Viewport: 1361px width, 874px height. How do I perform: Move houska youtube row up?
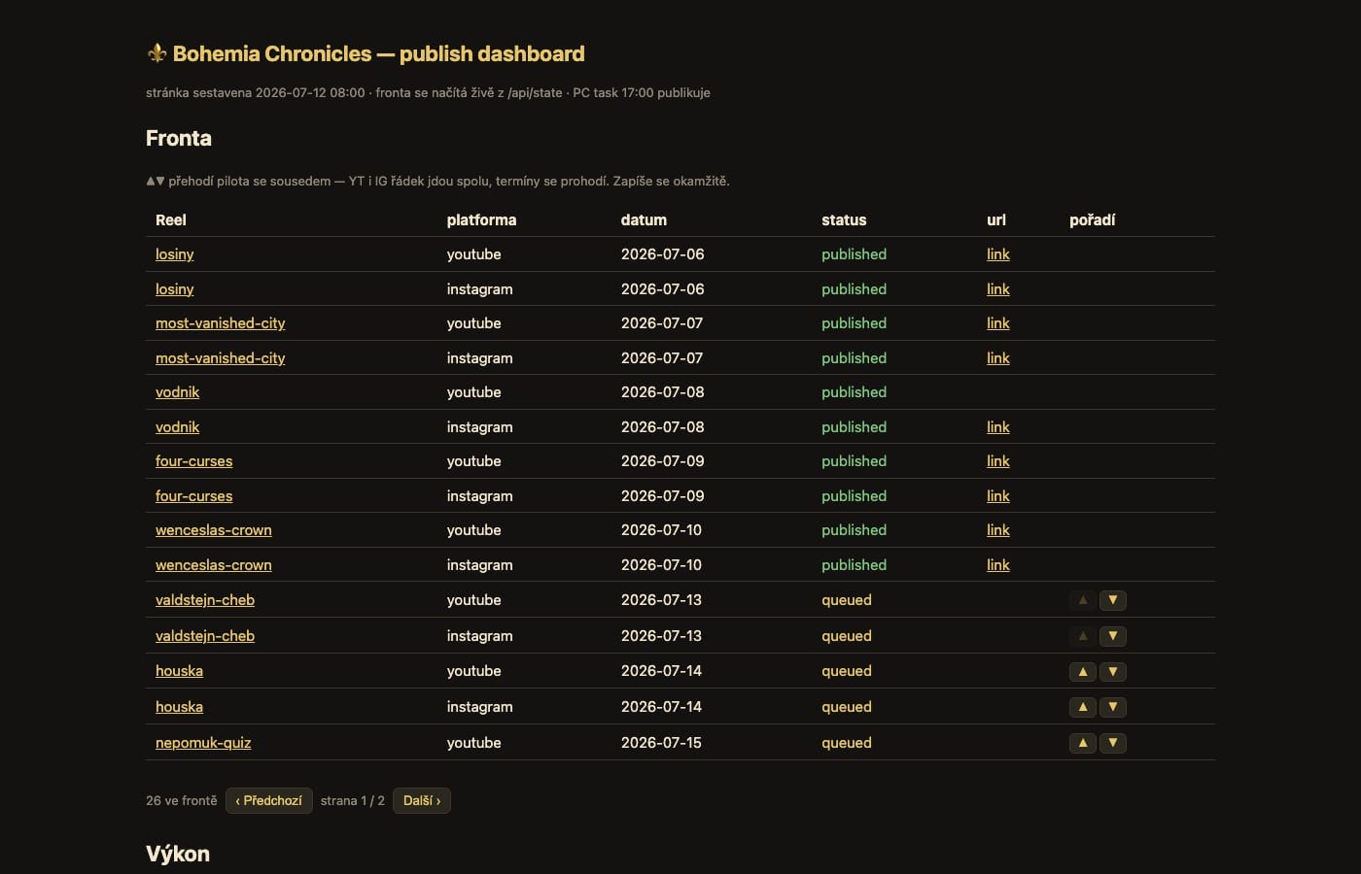tap(1082, 671)
